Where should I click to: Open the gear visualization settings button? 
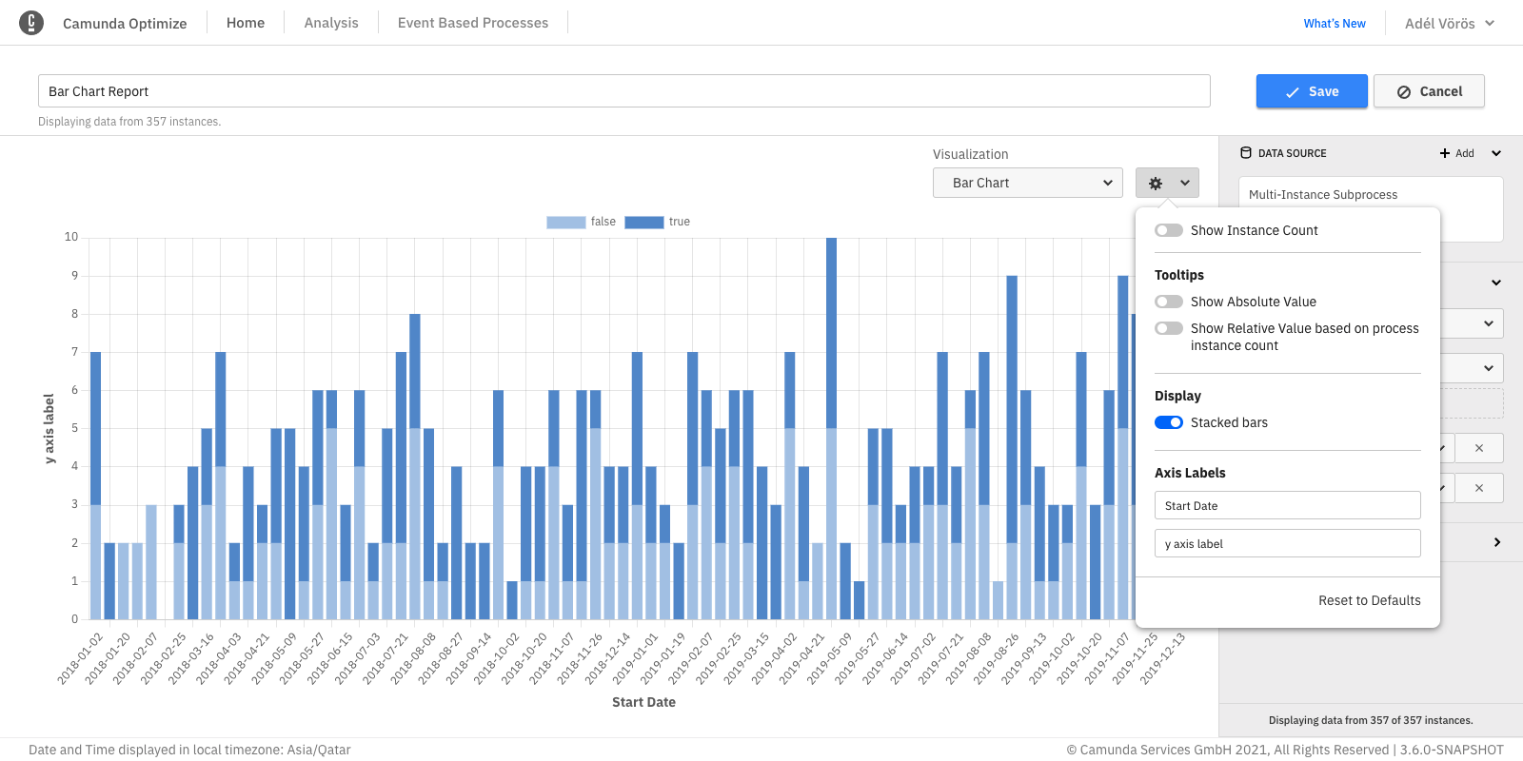[x=1167, y=183]
